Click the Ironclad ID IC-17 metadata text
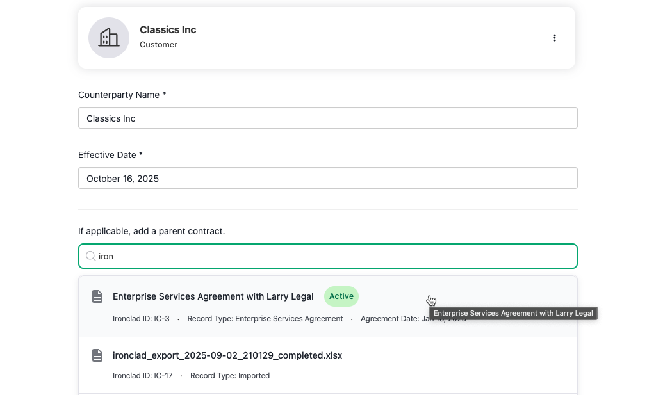672x395 pixels. tap(143, 376)
